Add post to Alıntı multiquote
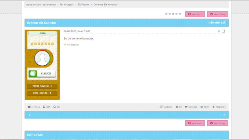249x140 pixels. click(x=205, y=107)
